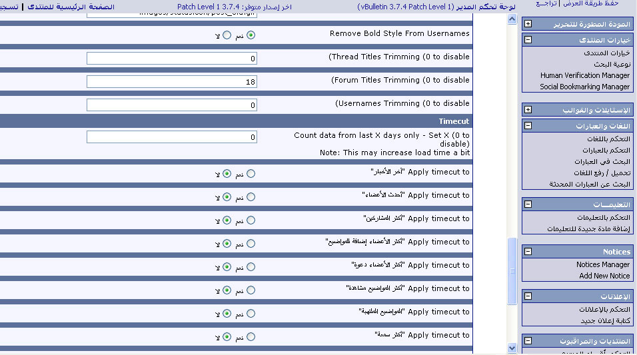Click the sidebar scrollbar thumb
This screenshot has width=637, height=355.
click(512, 272)
